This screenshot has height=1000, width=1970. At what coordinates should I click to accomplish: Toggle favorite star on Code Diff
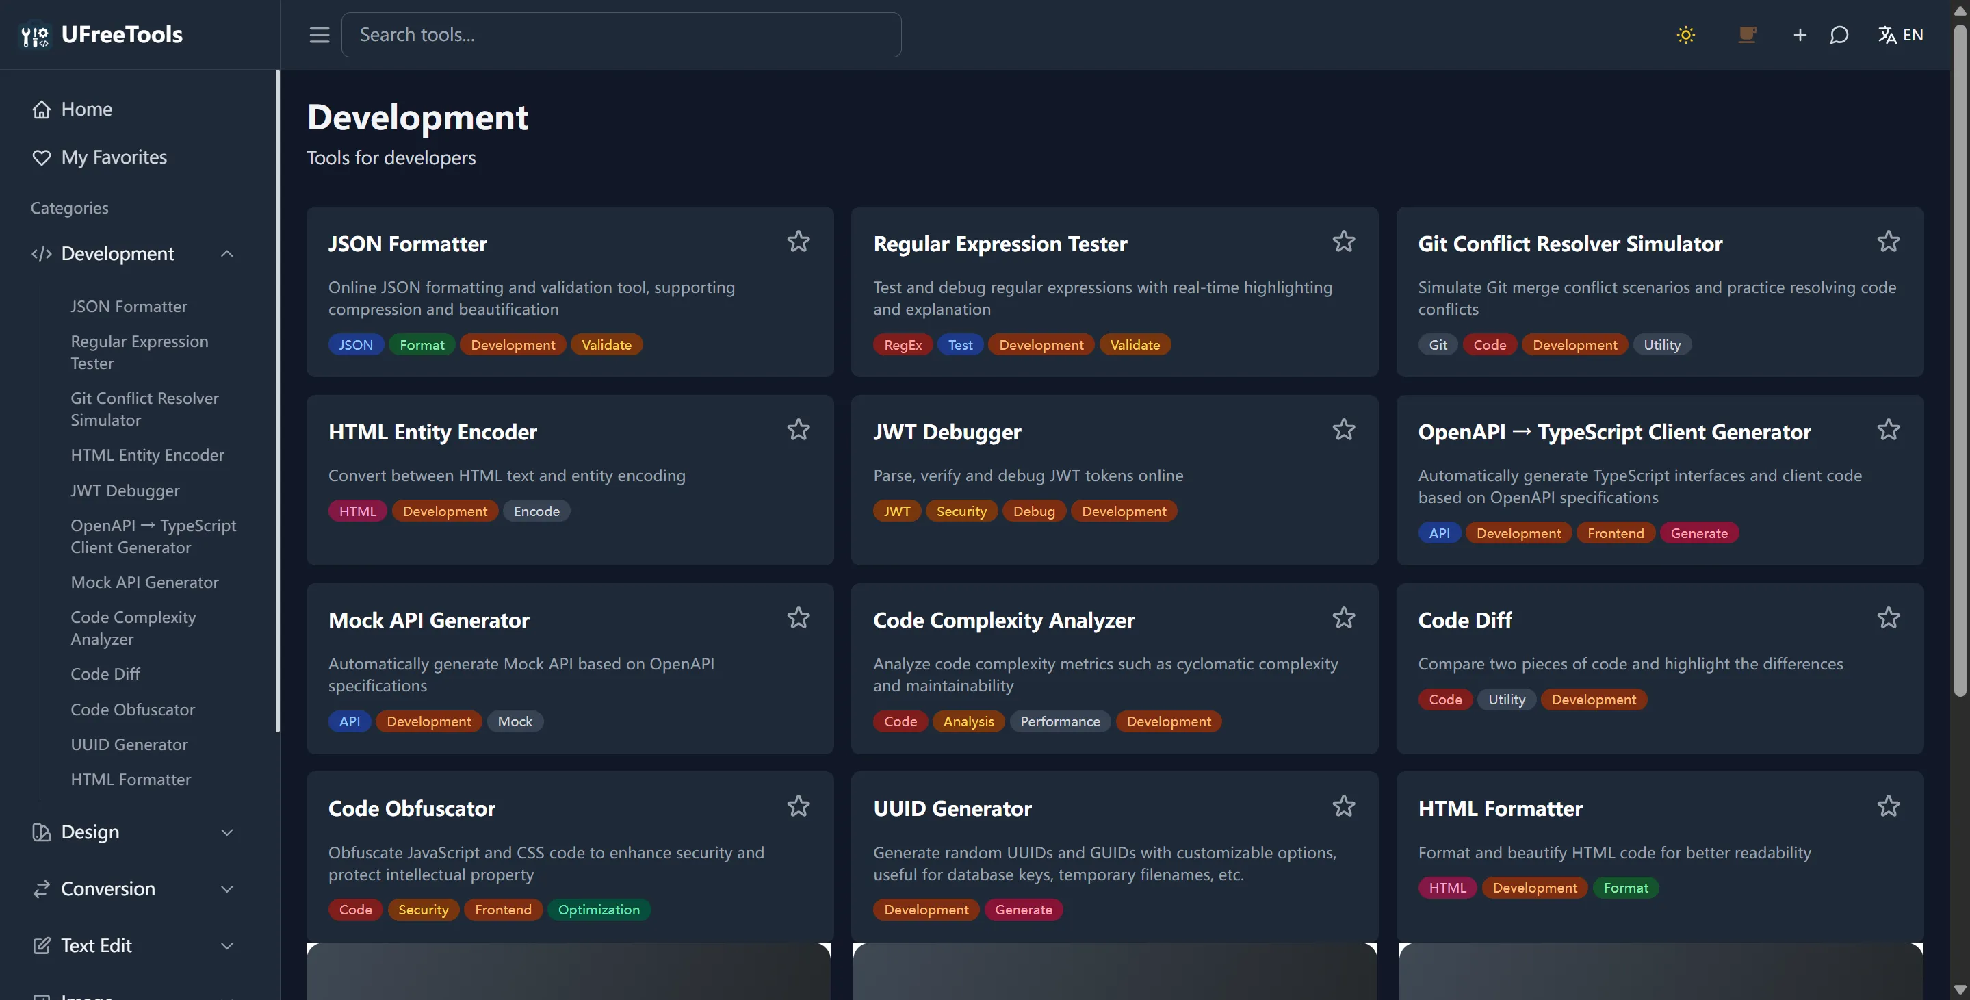click(1888, 618)
